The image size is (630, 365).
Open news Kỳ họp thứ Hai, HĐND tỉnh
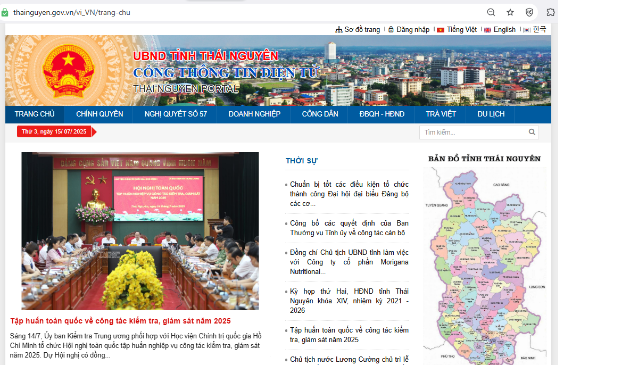point(349,301)
